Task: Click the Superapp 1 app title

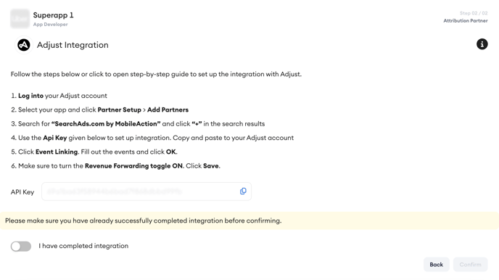Action: click(x=53, y=15)
